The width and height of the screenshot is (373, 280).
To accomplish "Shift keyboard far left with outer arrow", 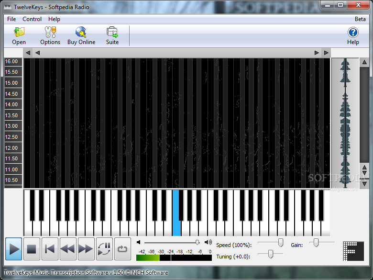I will tap(28, 53).
